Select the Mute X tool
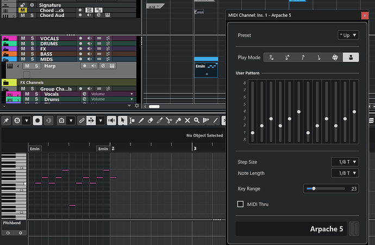The height and width of the screenshot is (245, 375). pos(187,120)
